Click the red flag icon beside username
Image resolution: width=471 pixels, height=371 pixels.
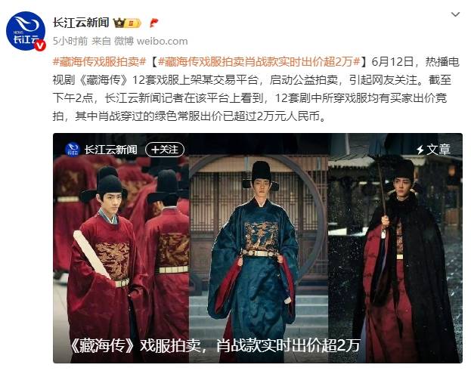153,23
